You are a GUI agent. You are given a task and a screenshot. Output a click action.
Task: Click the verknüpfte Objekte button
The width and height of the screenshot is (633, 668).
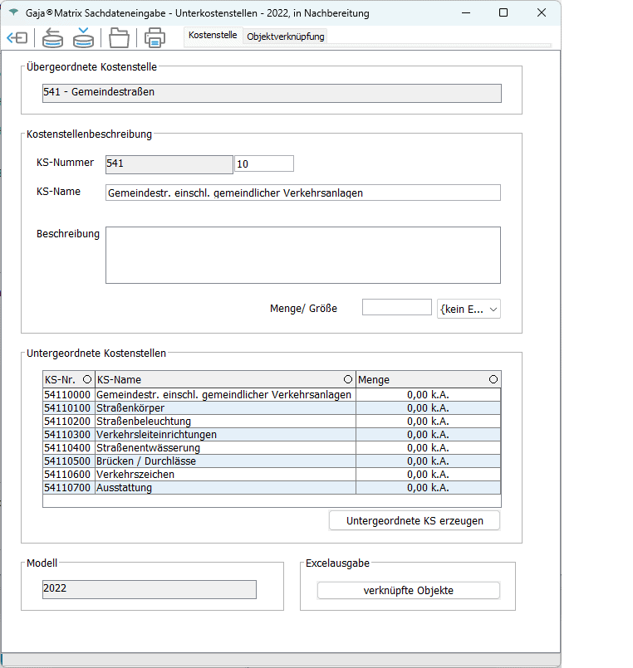pyautogui.click(x=409, y=591)
